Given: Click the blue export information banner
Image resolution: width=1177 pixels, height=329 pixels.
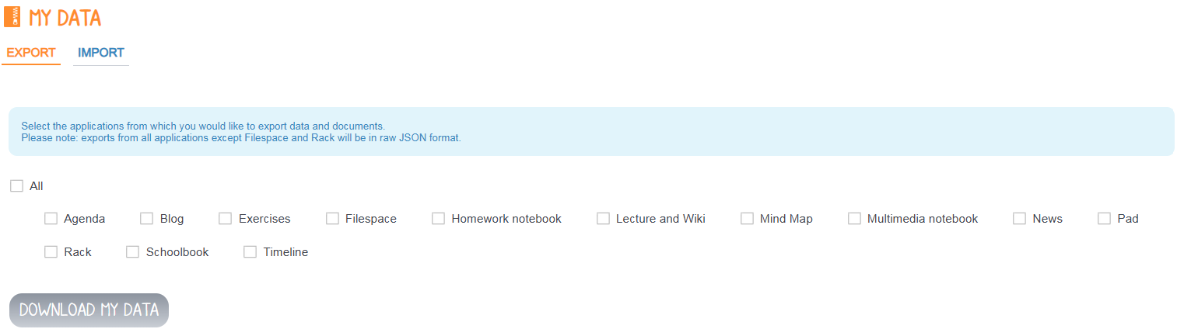Looking at the screenshot, I should point(591,132).
